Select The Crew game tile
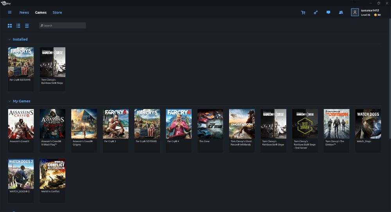Screen dimensions: 391x212 [x=210, y=131]
